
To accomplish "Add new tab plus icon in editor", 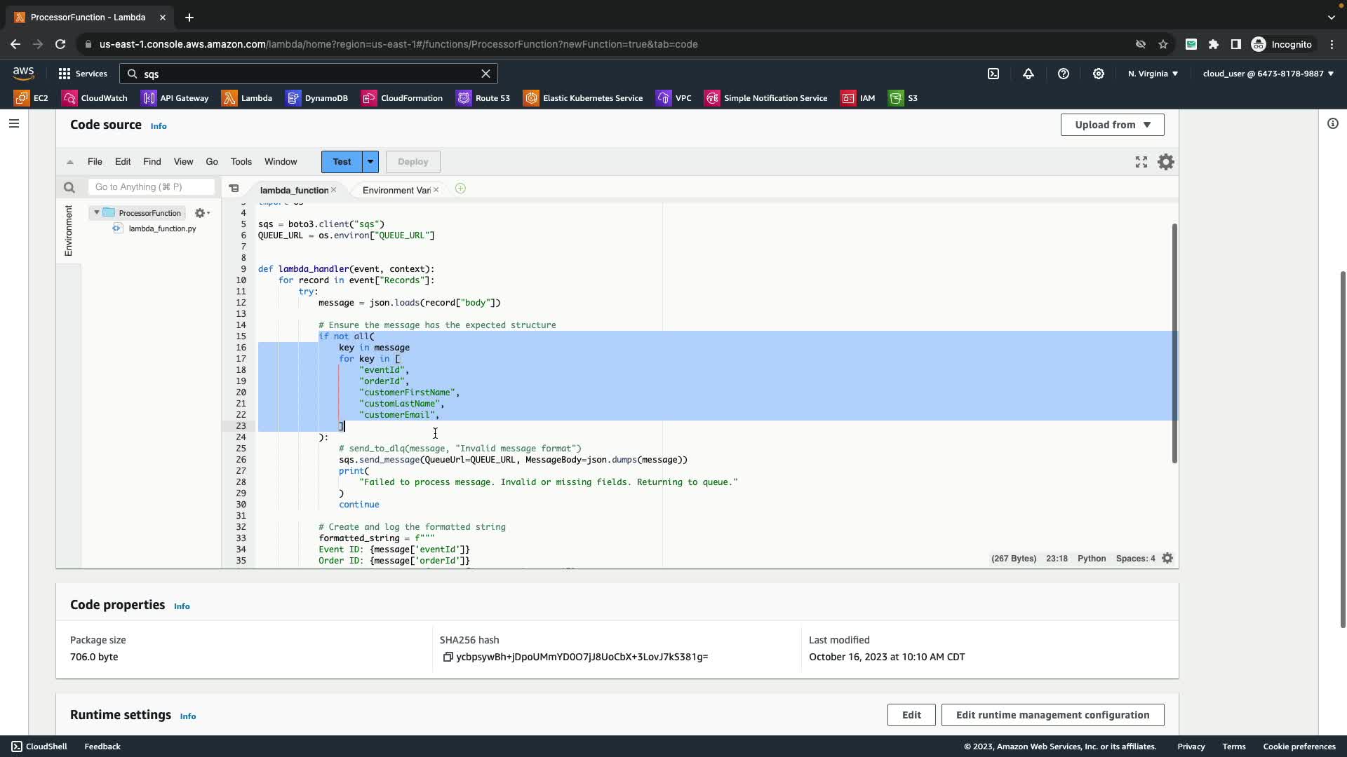I will (460, 189).
